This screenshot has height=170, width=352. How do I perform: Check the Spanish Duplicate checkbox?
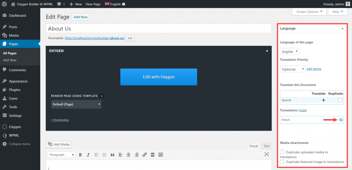point(340,100)
